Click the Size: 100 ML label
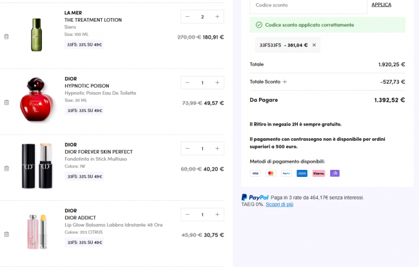 tap(76, 34)
